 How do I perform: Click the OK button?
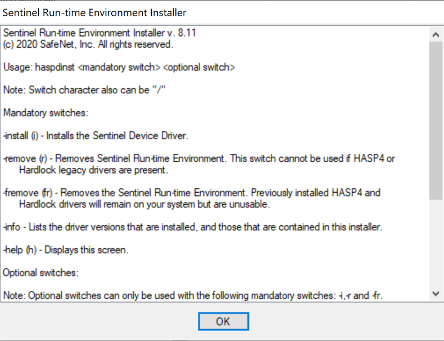[223, 321]
